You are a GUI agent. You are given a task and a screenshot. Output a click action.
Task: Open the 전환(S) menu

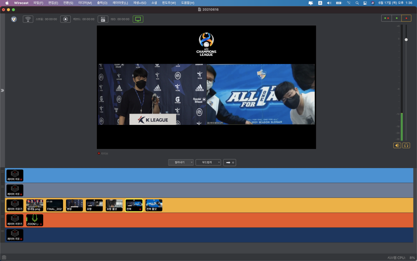68,3
